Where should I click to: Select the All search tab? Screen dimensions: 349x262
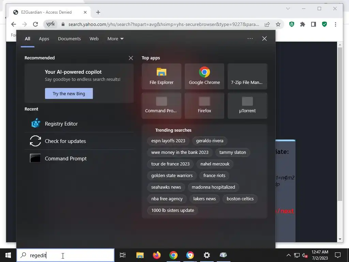tap(28, 39)
